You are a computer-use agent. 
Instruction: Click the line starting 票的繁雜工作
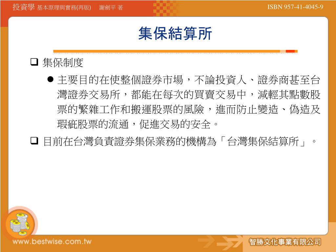[189, 110]
